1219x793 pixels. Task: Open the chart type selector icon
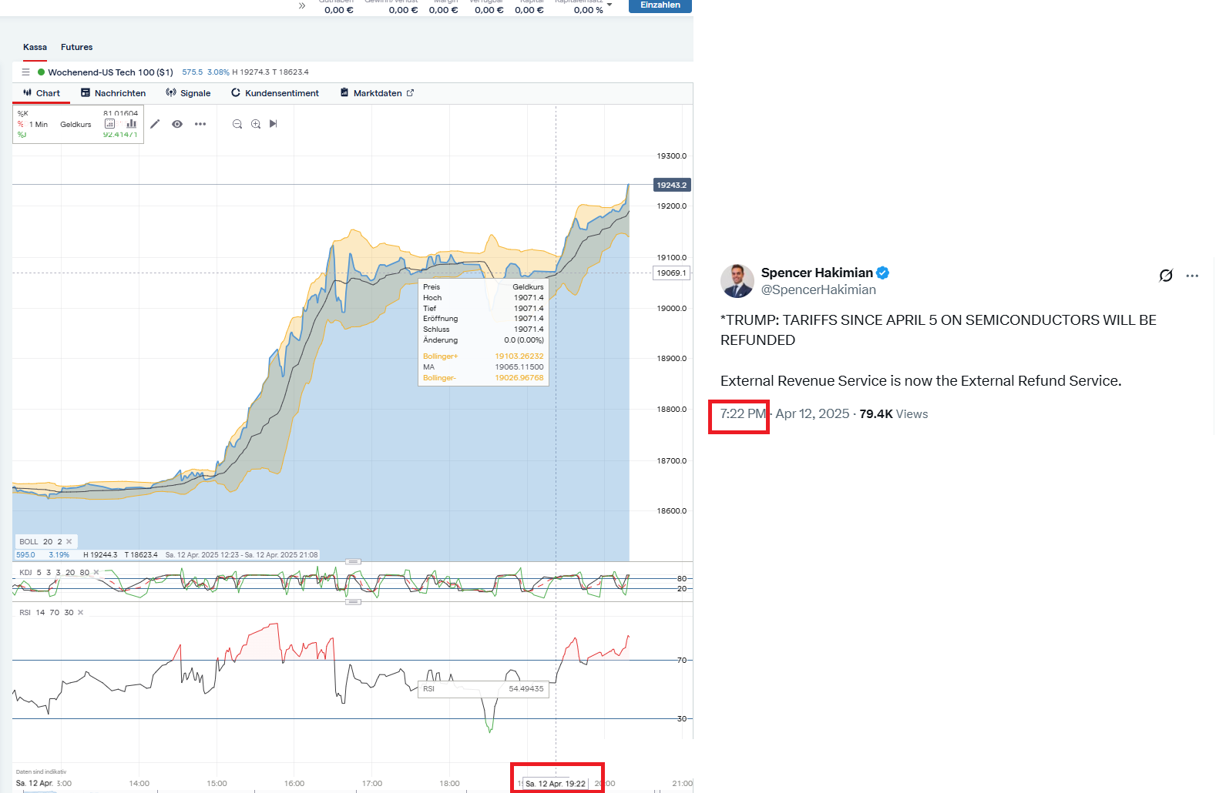click(109, 124)
